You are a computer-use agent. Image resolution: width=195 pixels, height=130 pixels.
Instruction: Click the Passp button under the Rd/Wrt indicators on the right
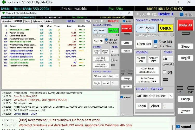click(x=185, y=99)
